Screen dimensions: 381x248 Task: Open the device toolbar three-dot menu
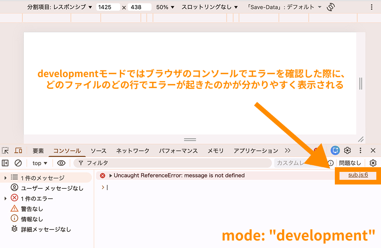(x=372, y=7)
